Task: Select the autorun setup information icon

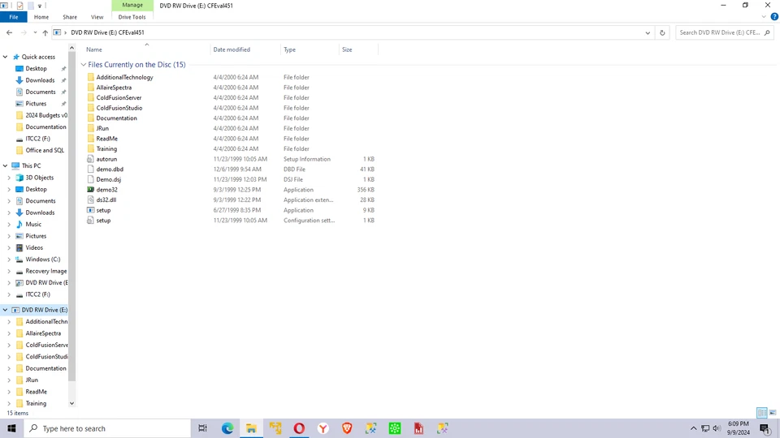Action: [x=90, y=159]
